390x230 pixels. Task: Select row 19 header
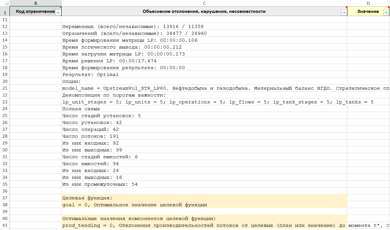[5, 75]
